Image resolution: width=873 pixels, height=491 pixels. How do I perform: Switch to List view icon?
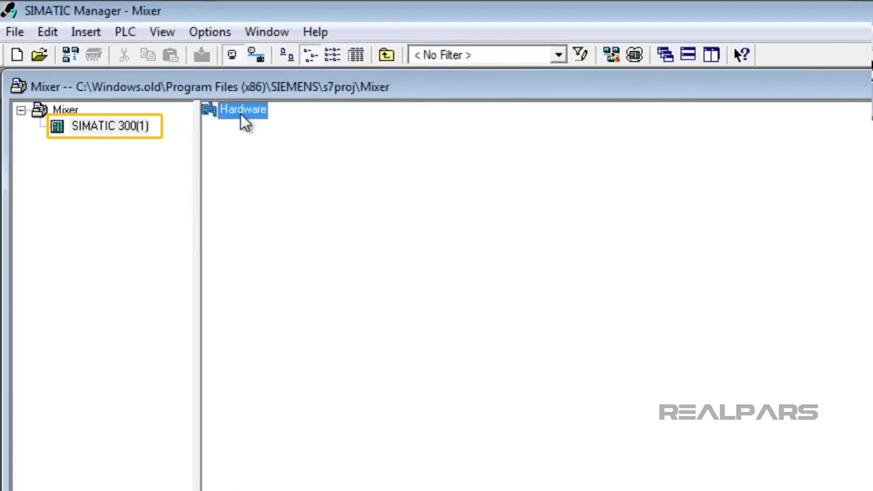[333, 55]
